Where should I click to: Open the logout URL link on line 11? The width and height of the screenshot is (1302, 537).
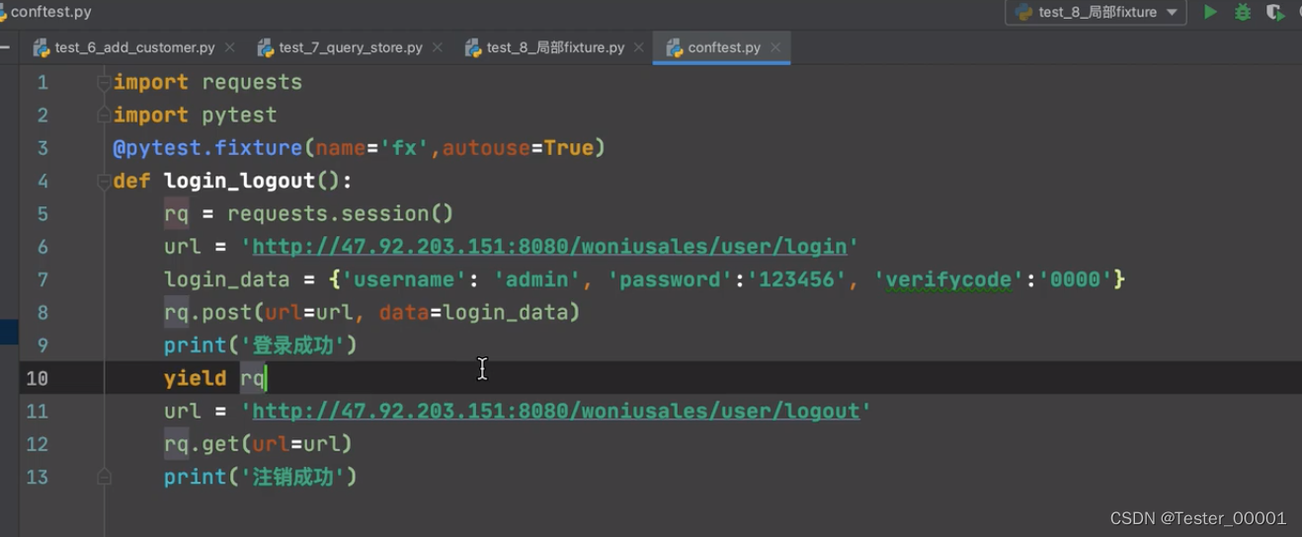[x=555, y=411]
